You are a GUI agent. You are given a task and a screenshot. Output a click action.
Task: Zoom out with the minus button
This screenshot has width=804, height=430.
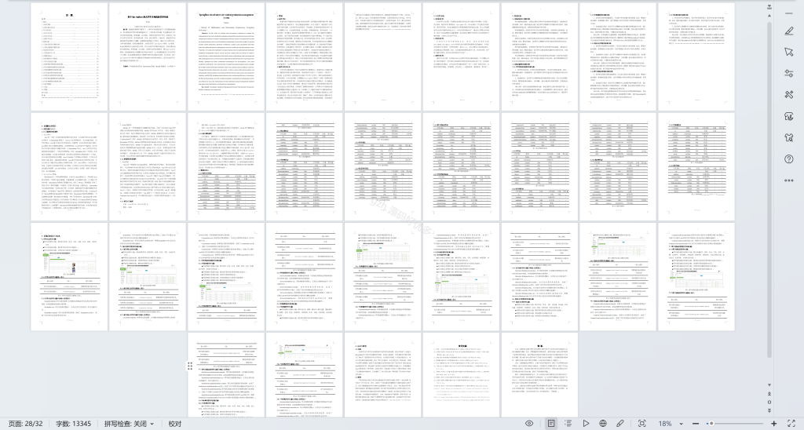pyautogui.click(x=696, y=424)
